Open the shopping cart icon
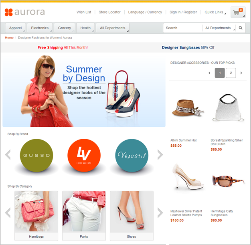The image size is (251, 245). [238, 12]
